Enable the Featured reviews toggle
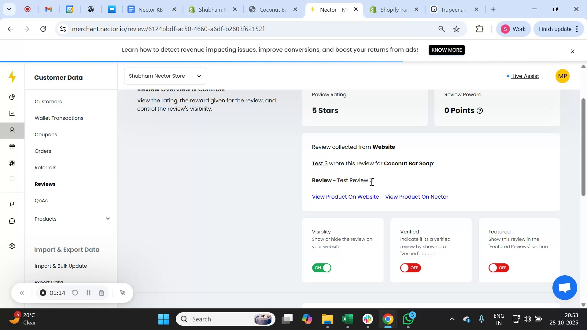587x330 pixels. click(x=498, y=268)
